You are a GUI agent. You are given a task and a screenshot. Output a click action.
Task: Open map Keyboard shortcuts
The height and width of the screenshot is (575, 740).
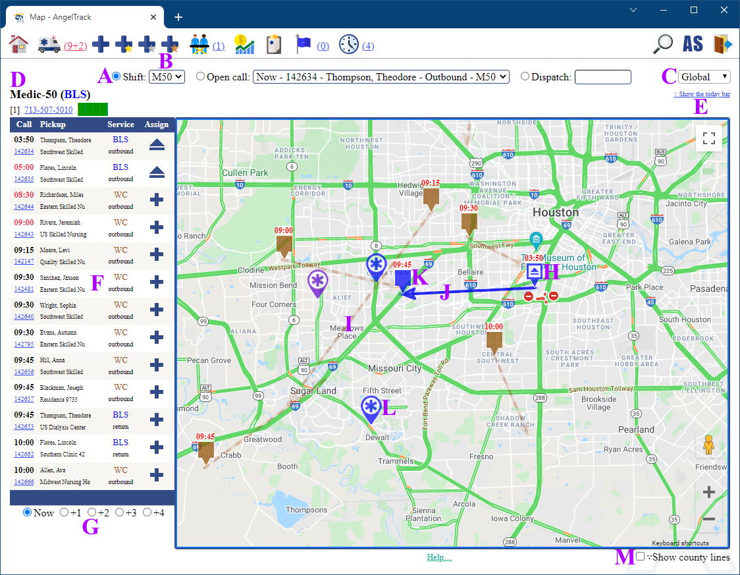click(680, 543)
